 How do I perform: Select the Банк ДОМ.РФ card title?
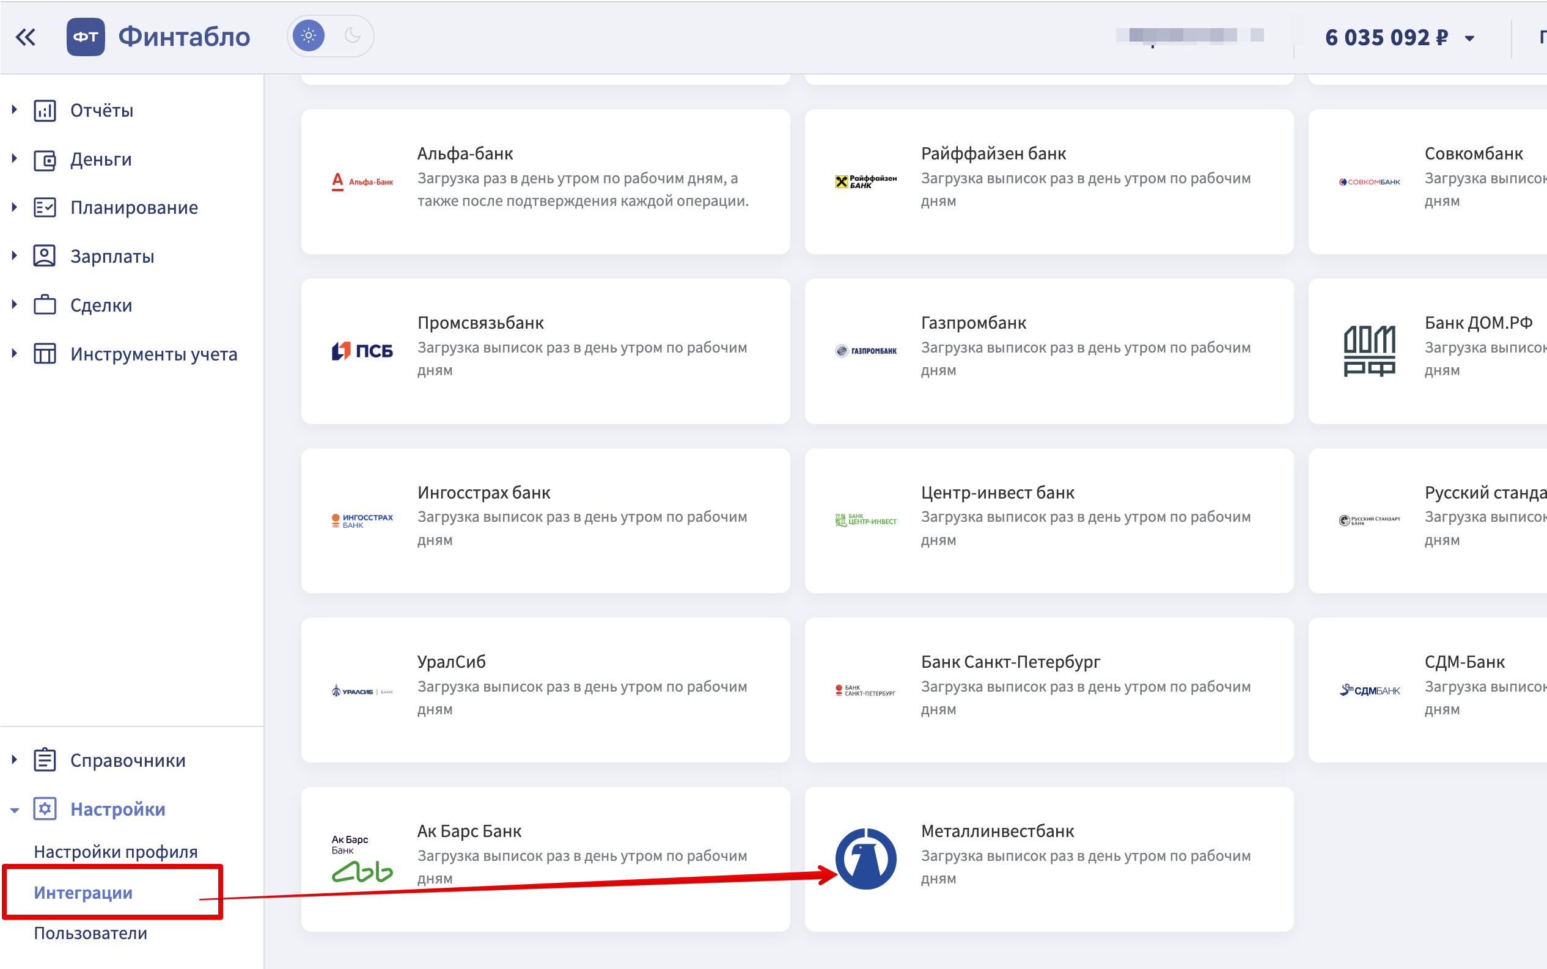click(1479, 323)
